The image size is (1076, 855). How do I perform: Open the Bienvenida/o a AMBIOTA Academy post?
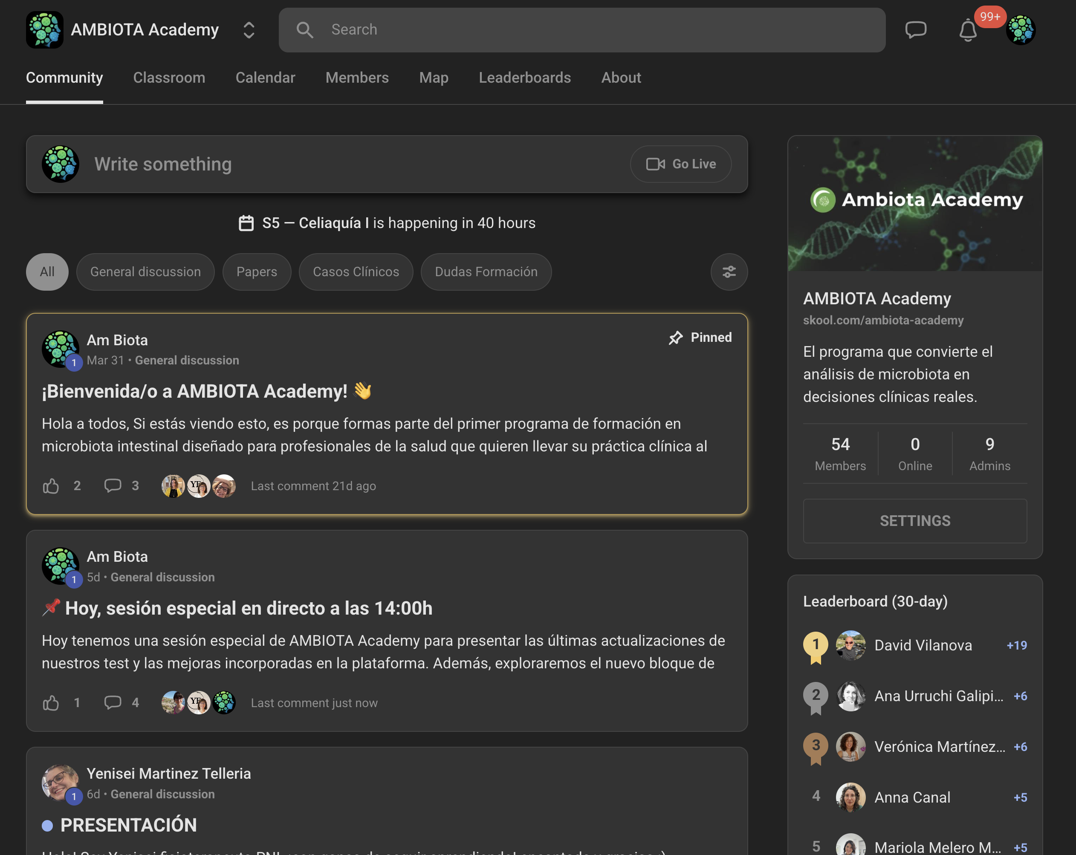pos(207,391)
